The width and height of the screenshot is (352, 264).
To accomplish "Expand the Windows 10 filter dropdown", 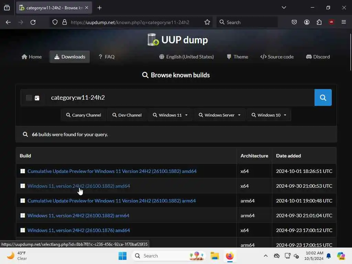I will pyautogui.click(x=269, y=115).
